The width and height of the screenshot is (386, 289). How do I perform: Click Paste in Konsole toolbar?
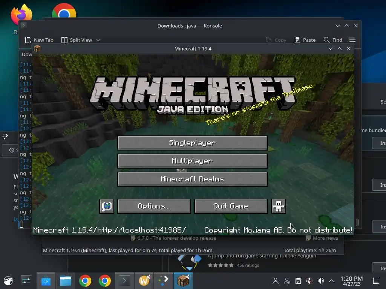(305, 40)
